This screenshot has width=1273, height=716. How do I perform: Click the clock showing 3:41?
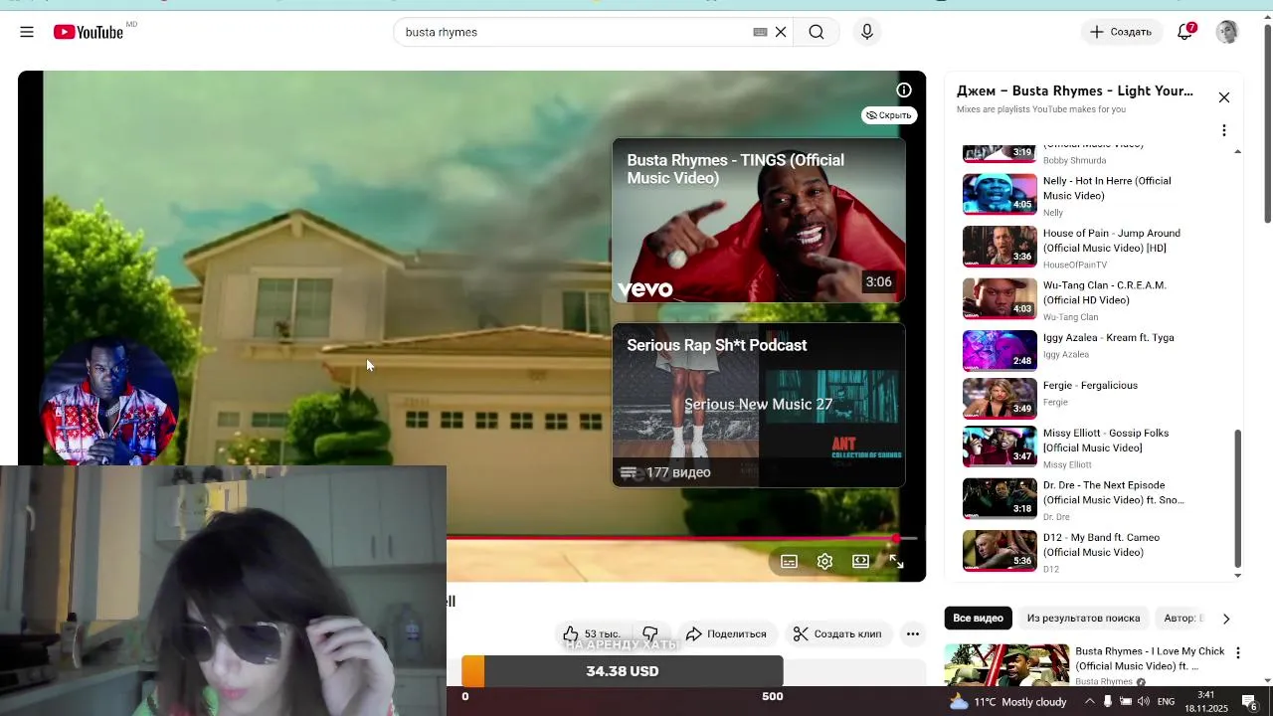tap(1206, 695)
